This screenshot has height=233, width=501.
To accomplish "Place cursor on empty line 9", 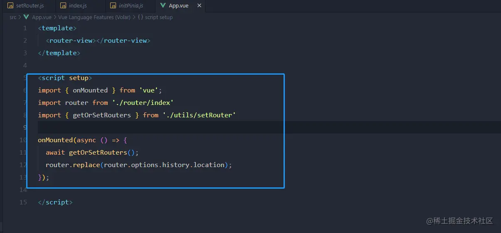I will click(x=166, y=127).
